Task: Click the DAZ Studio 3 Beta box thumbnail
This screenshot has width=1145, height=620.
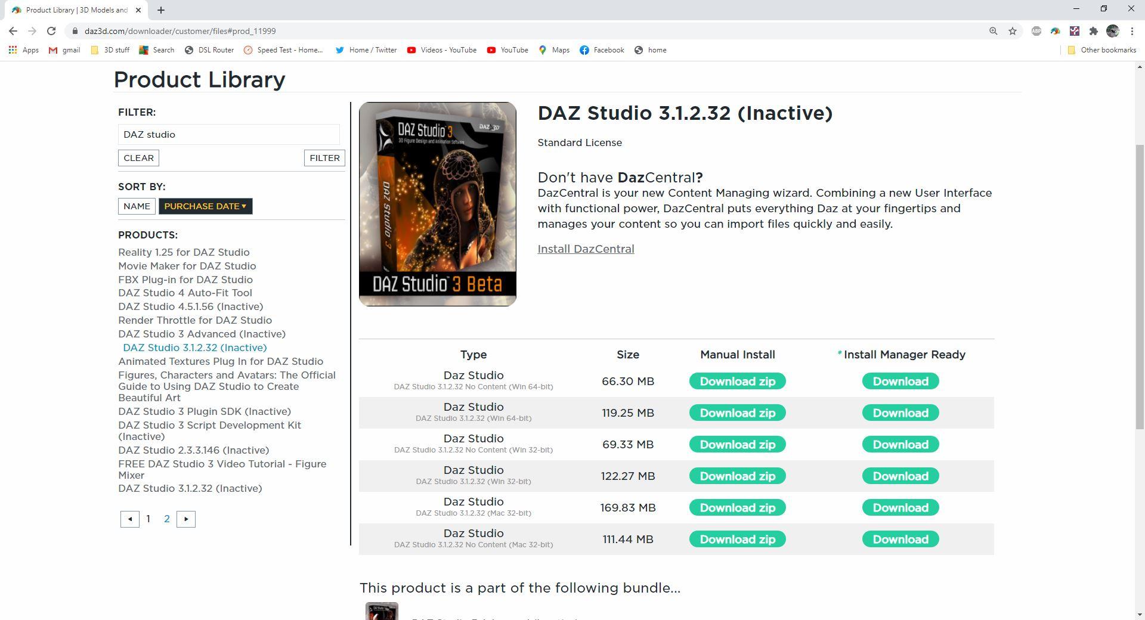Action: 438,204
